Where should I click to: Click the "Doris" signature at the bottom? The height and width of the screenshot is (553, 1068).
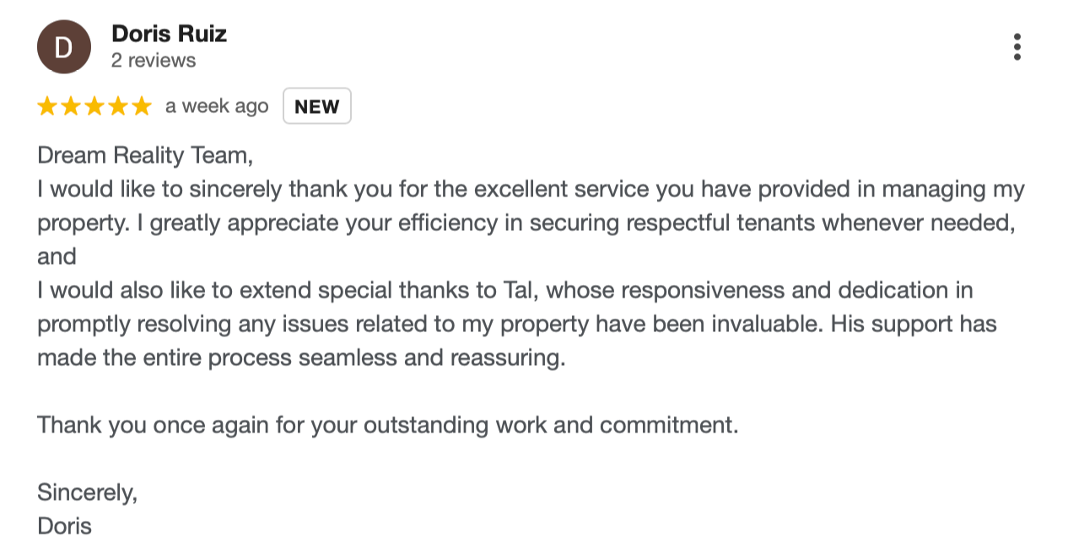click(x=64, y=526)
